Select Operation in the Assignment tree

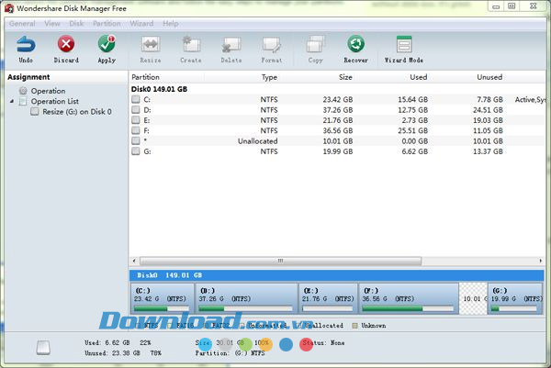(48, 91)
